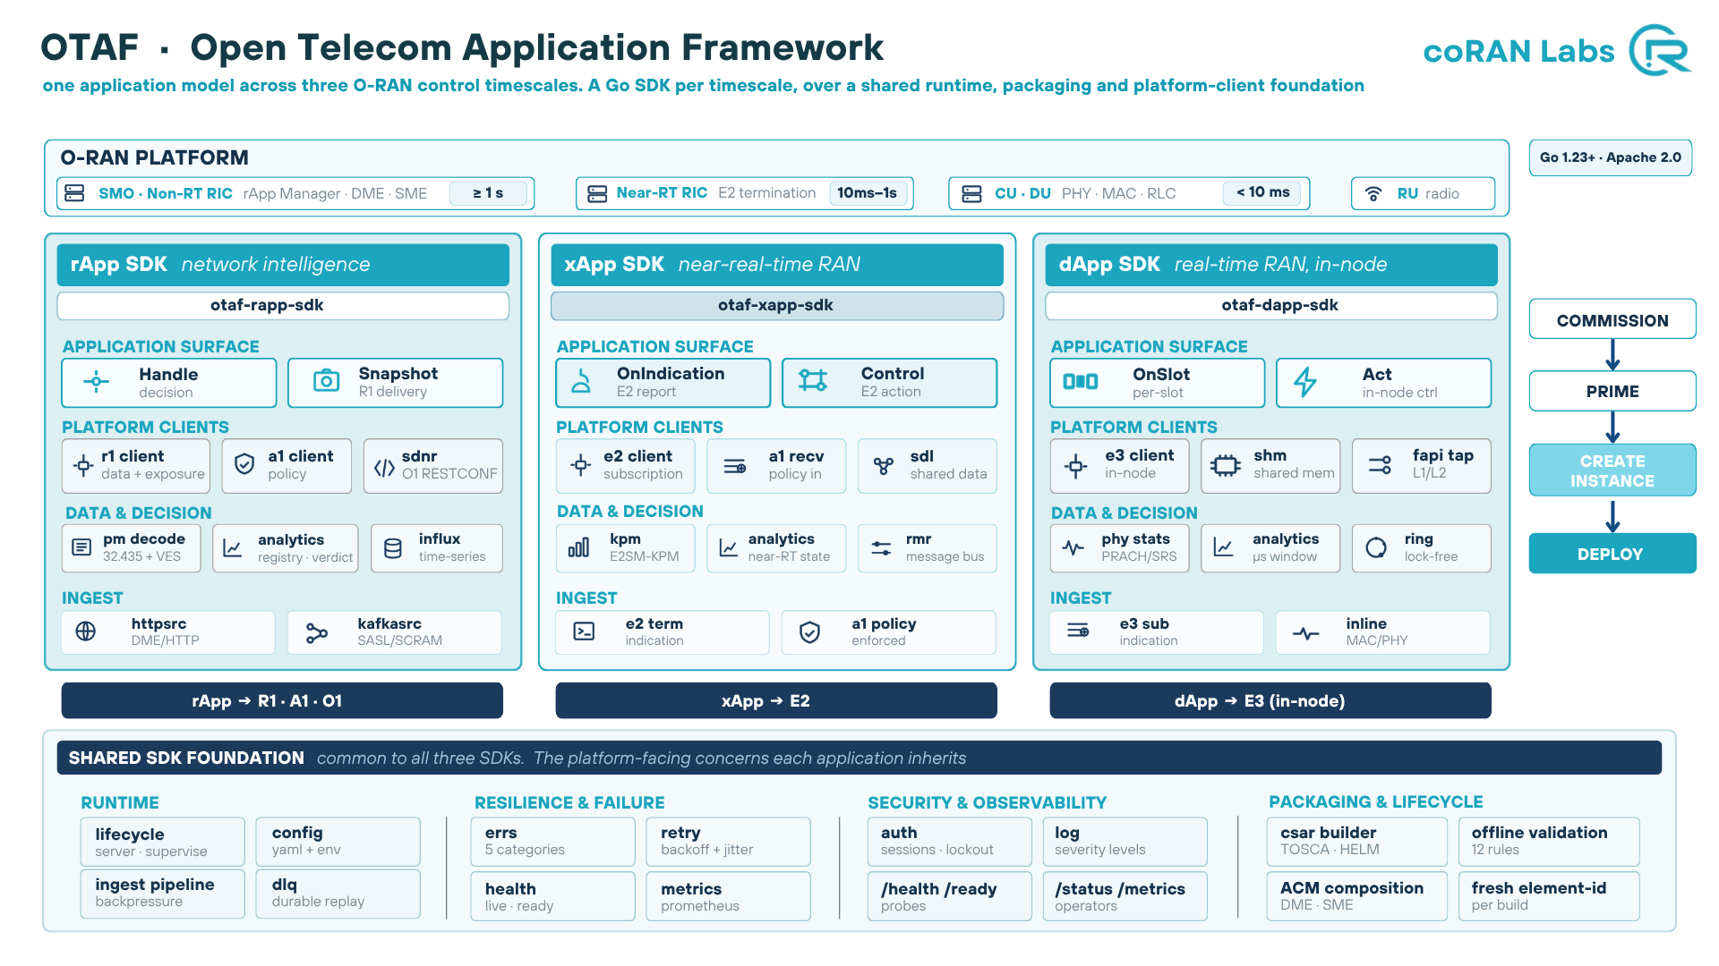Click the otaf-dapp-sdk label box
Screen dimensions: 1719x966
[1271, 306]
